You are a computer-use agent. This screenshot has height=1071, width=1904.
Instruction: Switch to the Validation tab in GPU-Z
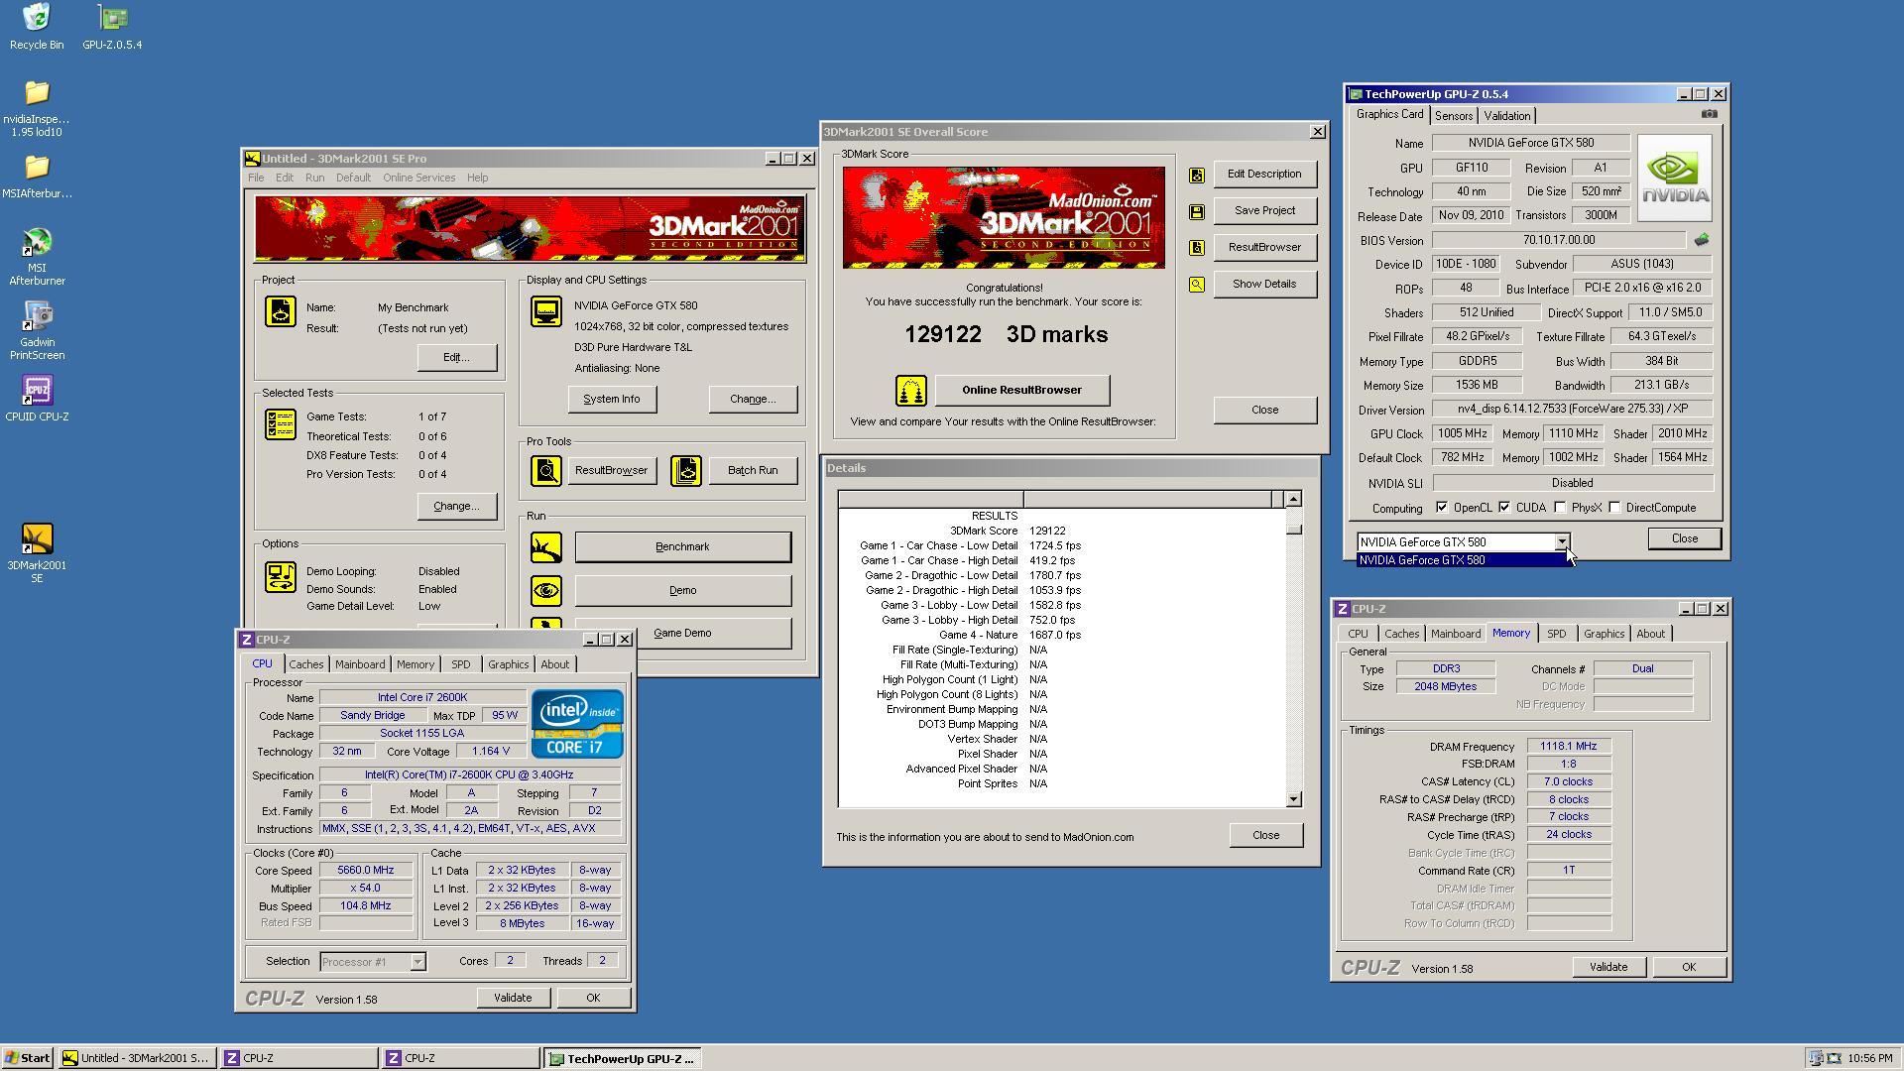[1506, 116]
